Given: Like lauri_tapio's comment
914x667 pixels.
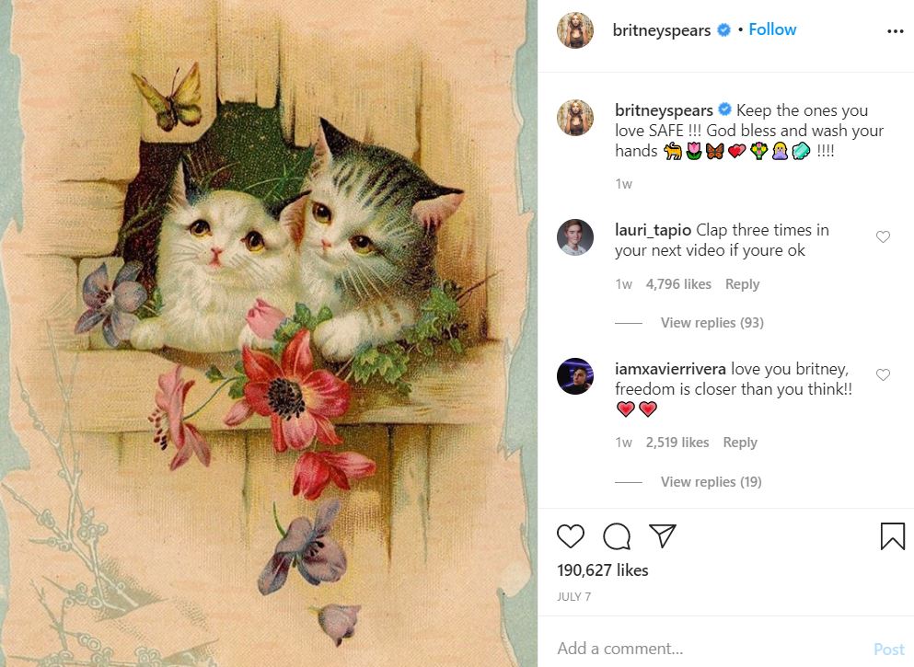Looking at the screenshot, I should [883, 237].
